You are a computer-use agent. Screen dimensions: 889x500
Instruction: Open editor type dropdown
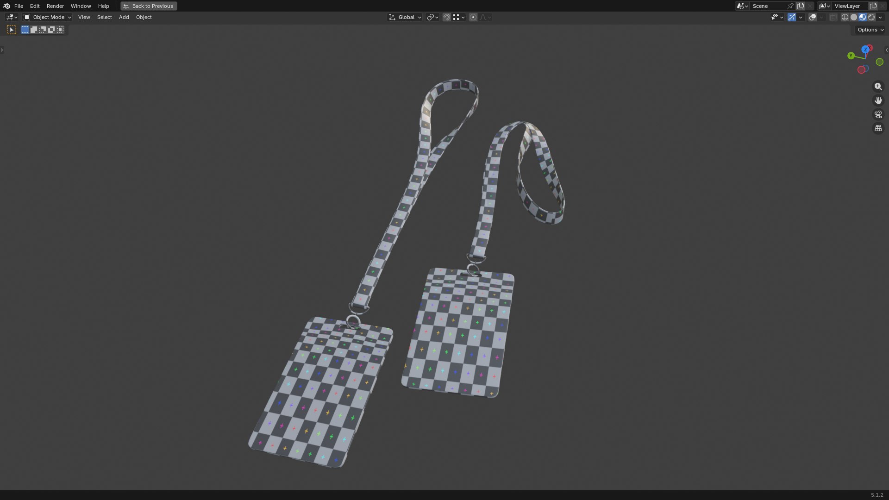pyautogui.click(x=12, y=17)
